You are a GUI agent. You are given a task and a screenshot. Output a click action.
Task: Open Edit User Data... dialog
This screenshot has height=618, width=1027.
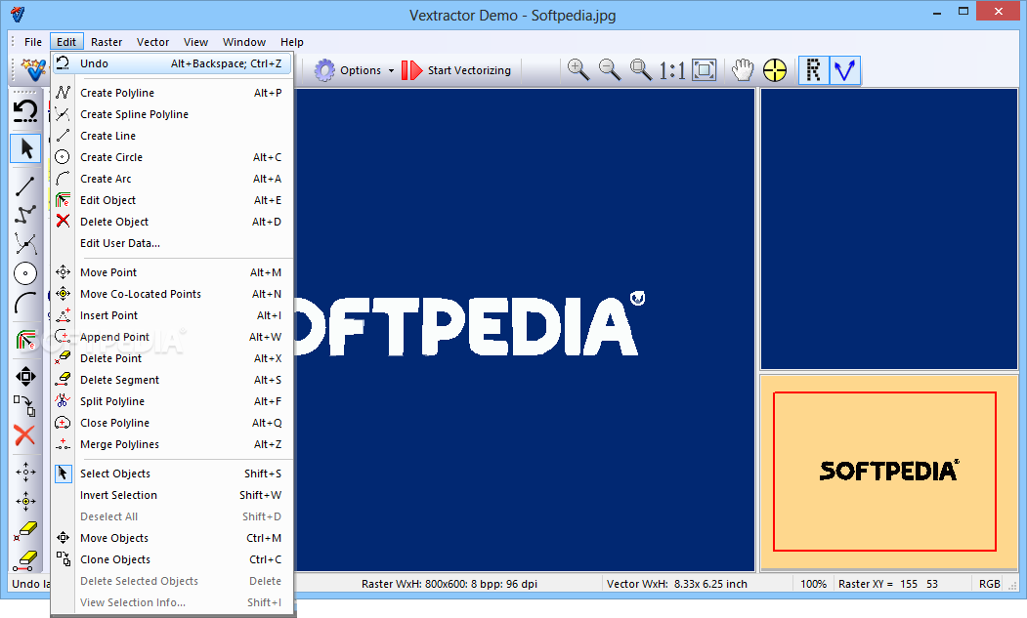172,243
